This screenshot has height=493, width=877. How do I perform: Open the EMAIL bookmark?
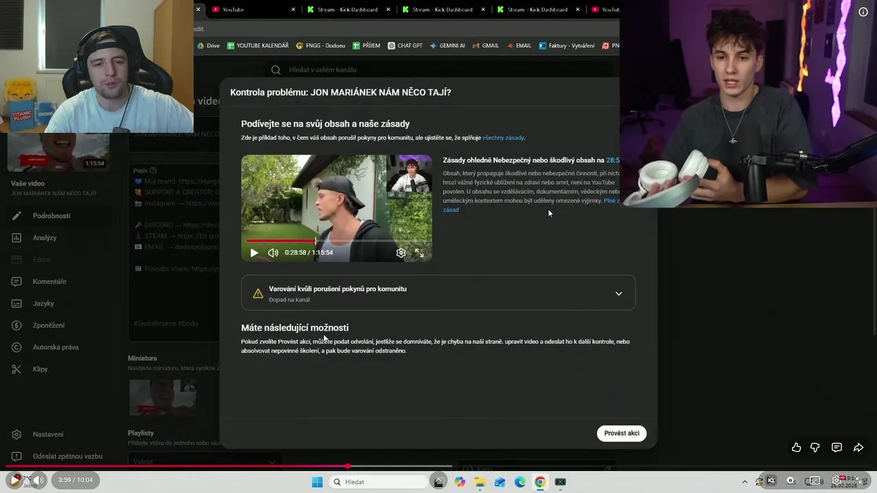(x=519, y=46)
